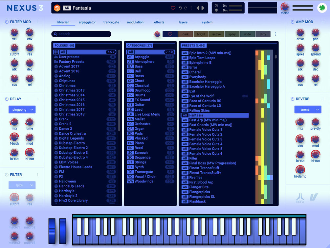
Task: Undo the last change with the undo arrow
Action: point(180,8)
